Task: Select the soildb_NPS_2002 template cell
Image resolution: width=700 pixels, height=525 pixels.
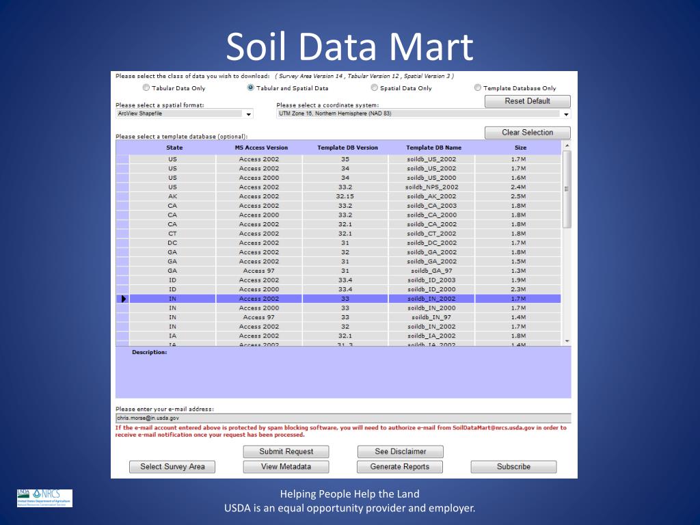Action: [432, 187]
